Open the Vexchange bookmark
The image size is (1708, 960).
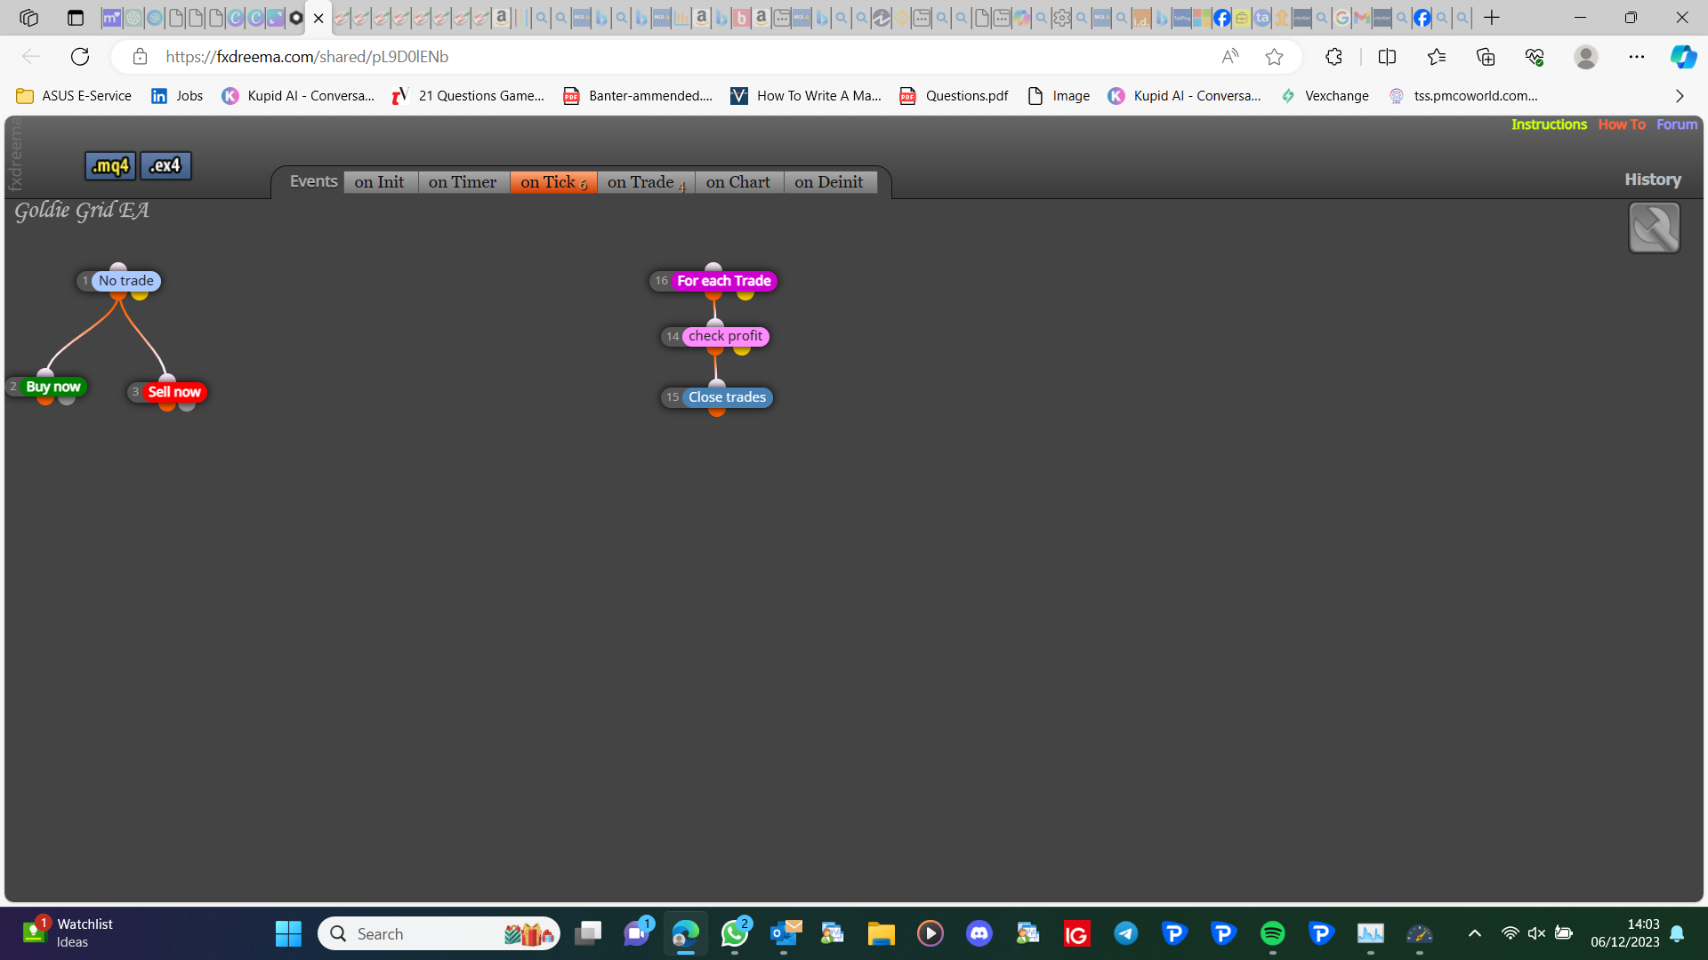click(x=1325, y=96)
